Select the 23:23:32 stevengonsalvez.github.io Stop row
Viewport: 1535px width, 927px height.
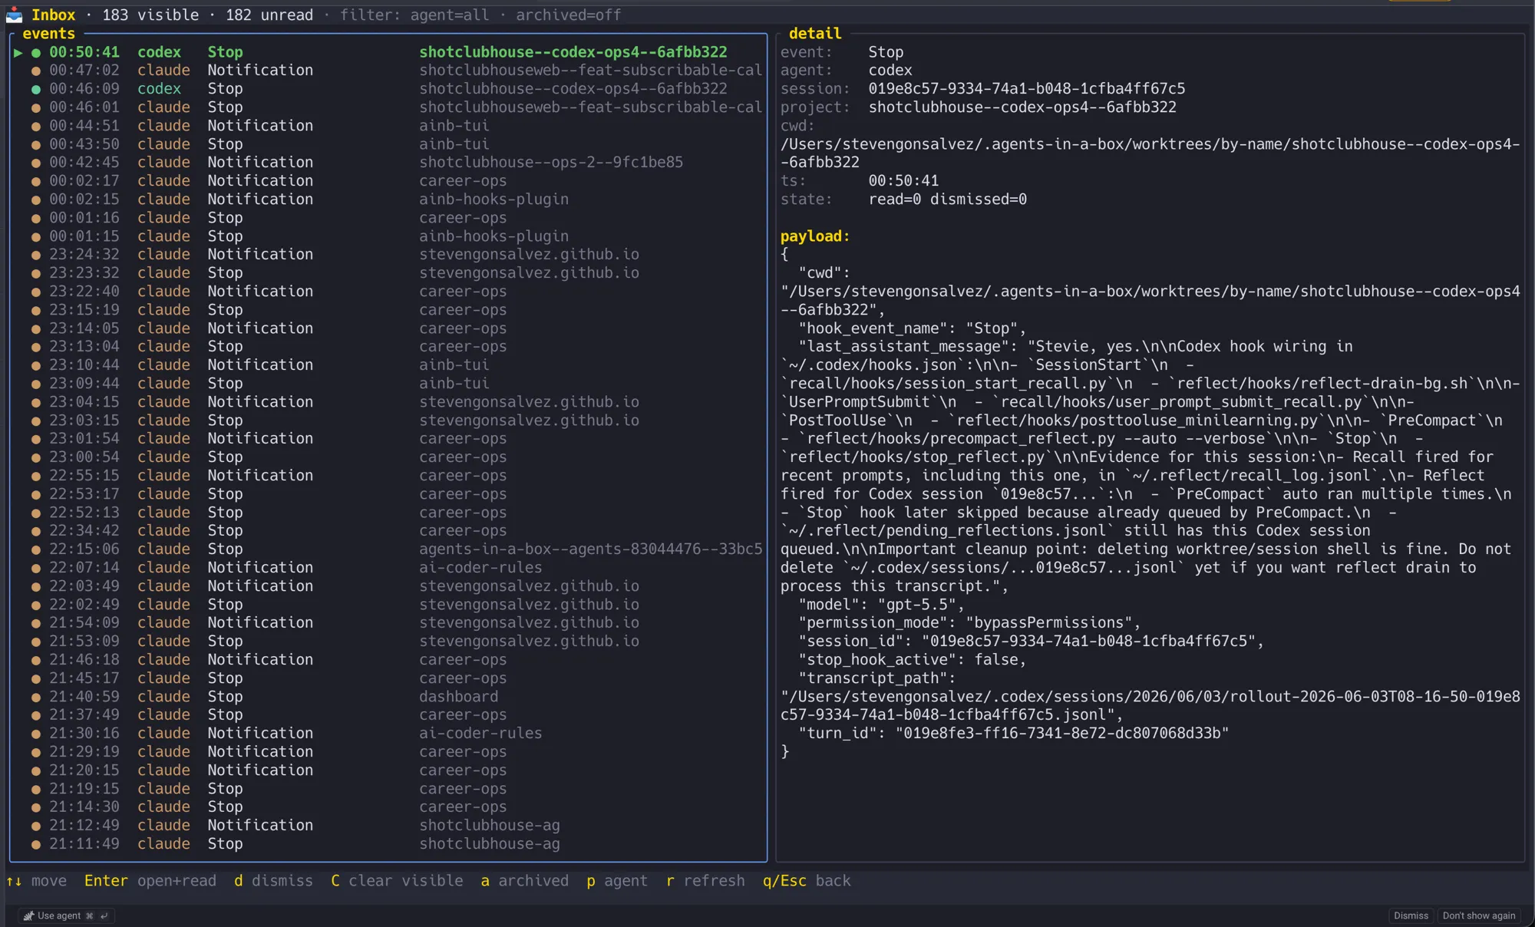click(388, 273)
